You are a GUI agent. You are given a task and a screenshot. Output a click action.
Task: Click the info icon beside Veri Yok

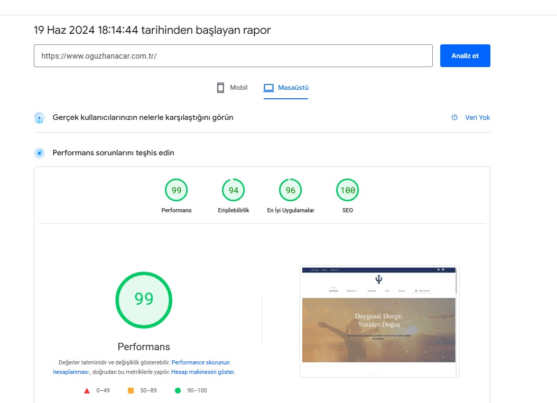pos(454,118)
